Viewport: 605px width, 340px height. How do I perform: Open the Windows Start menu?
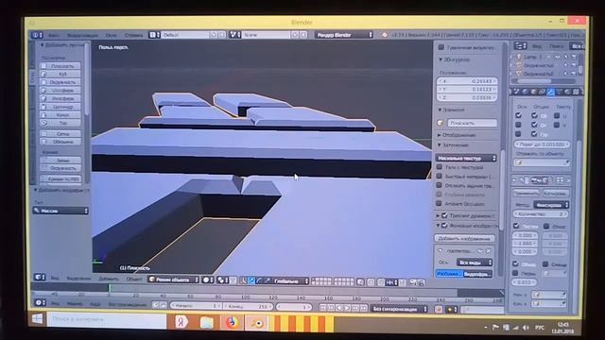[x=37, y=318]
